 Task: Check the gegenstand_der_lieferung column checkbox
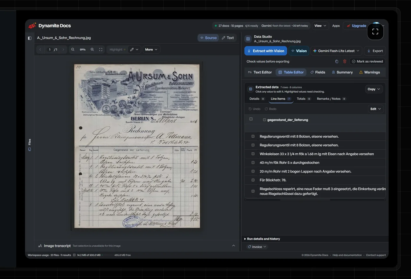click(265, 120)
